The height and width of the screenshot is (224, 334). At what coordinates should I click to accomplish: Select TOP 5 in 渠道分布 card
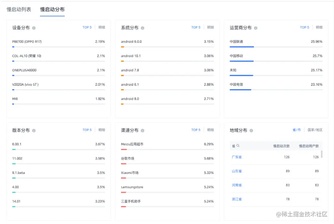pos(196,130)
